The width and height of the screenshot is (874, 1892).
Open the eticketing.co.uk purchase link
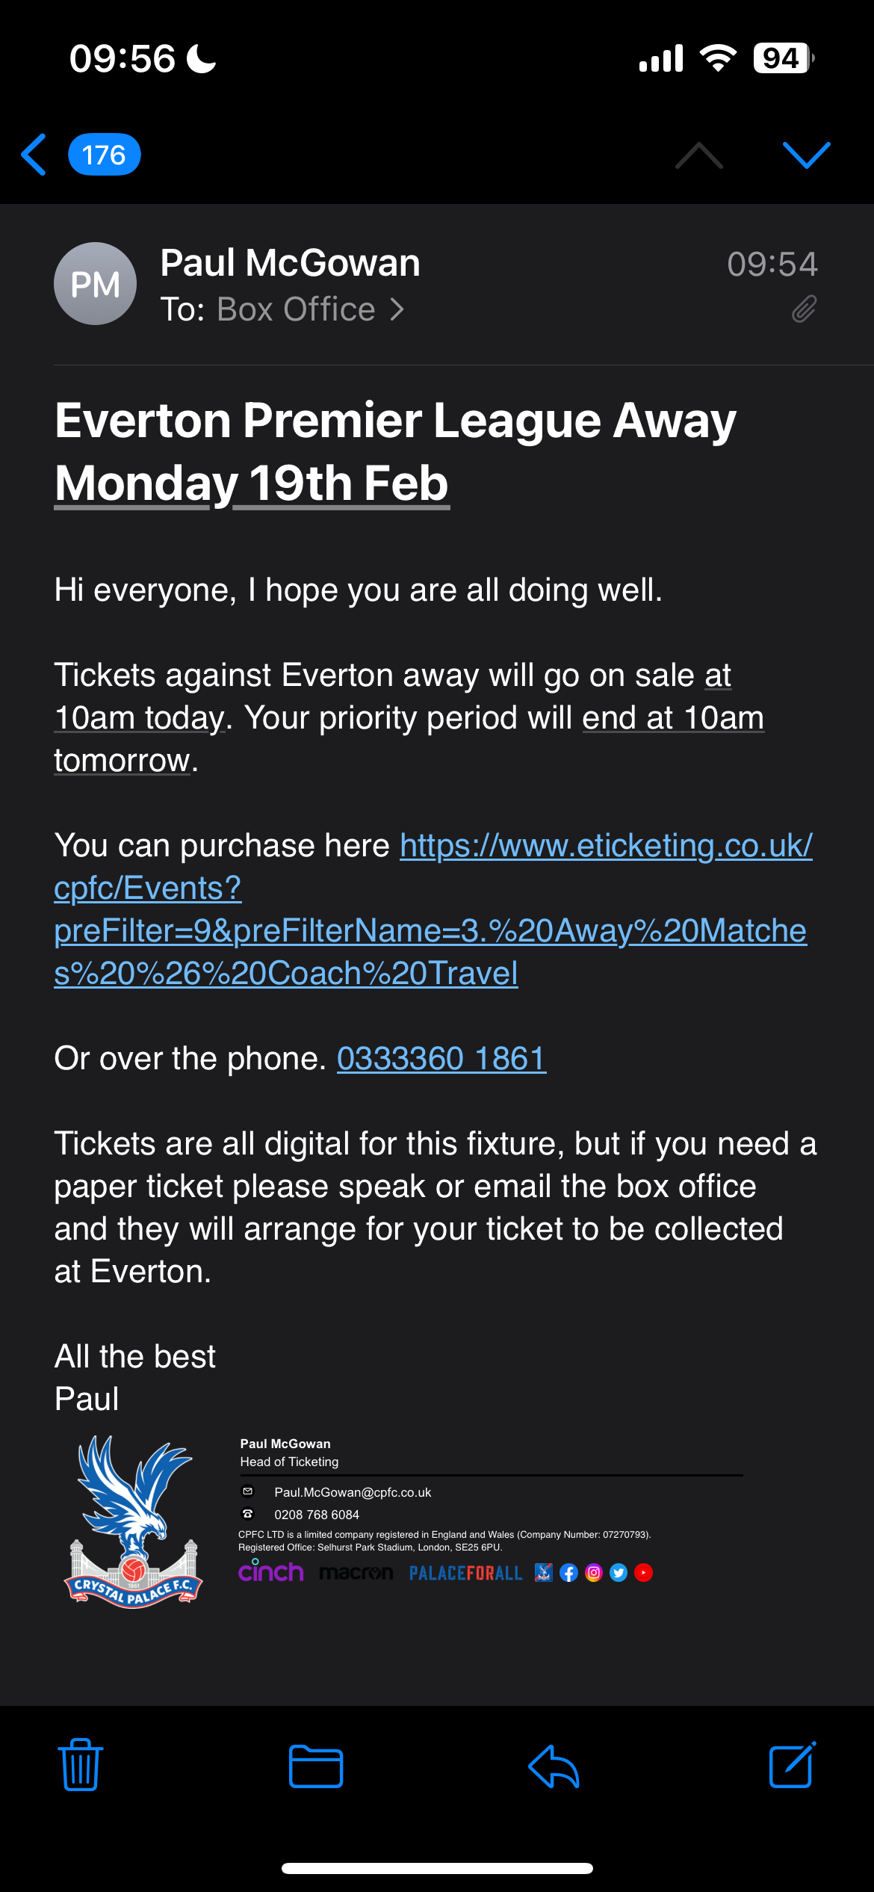tap(433, 909)
